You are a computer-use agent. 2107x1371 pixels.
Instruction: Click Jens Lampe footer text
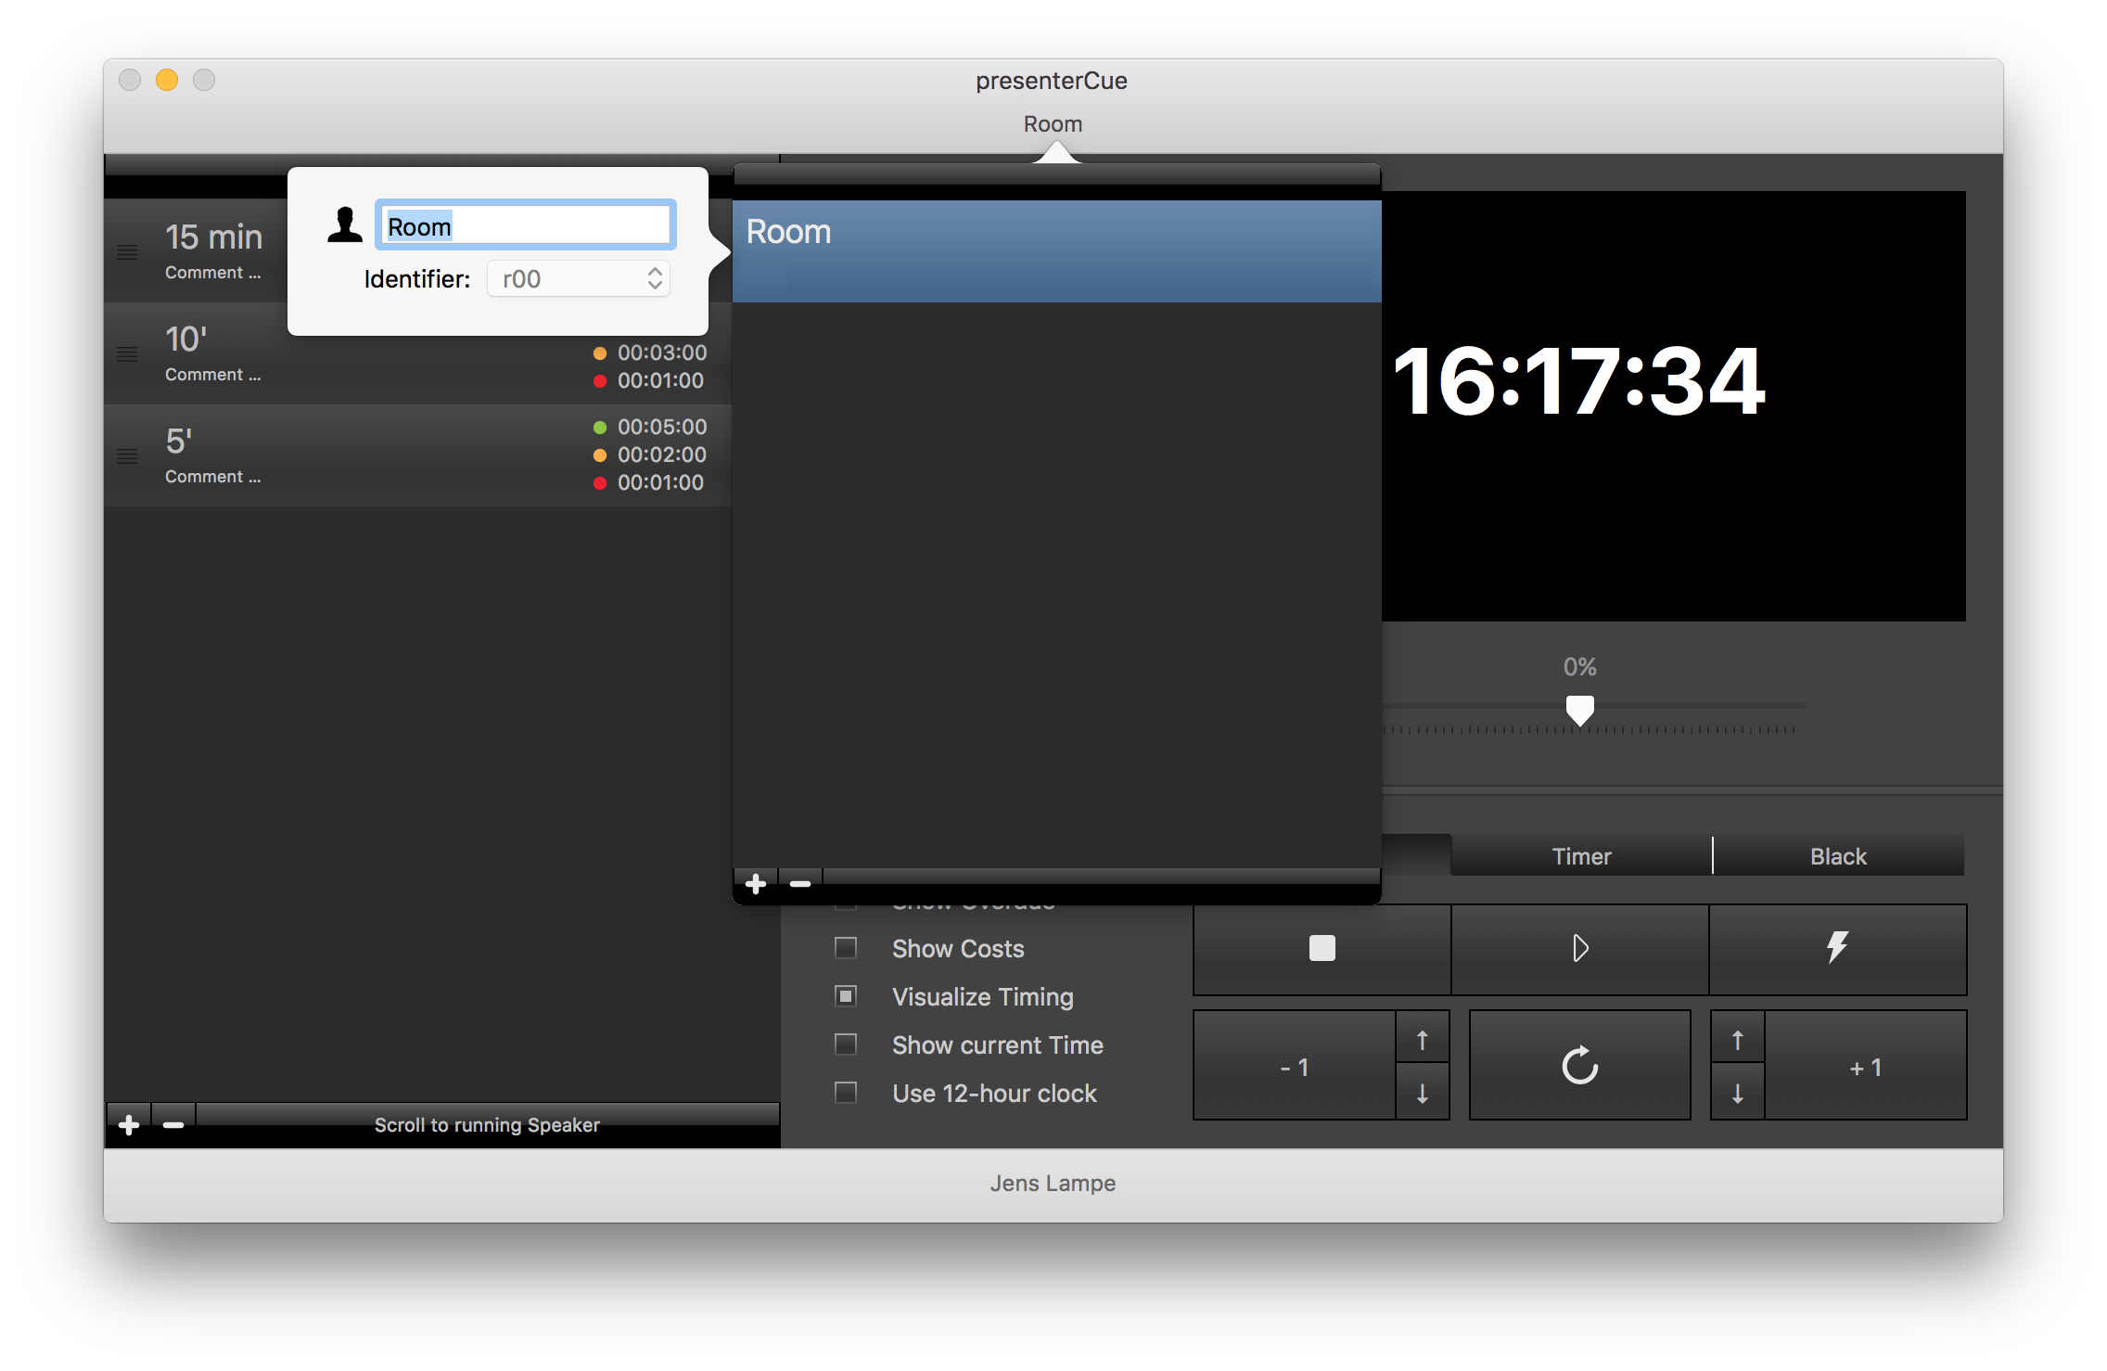point(1053,1183)
